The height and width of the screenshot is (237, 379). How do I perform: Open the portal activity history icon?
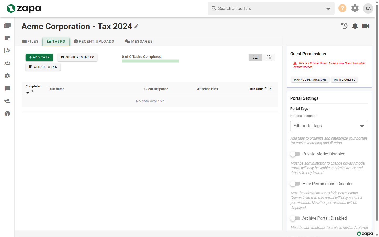tap(344, 26)
